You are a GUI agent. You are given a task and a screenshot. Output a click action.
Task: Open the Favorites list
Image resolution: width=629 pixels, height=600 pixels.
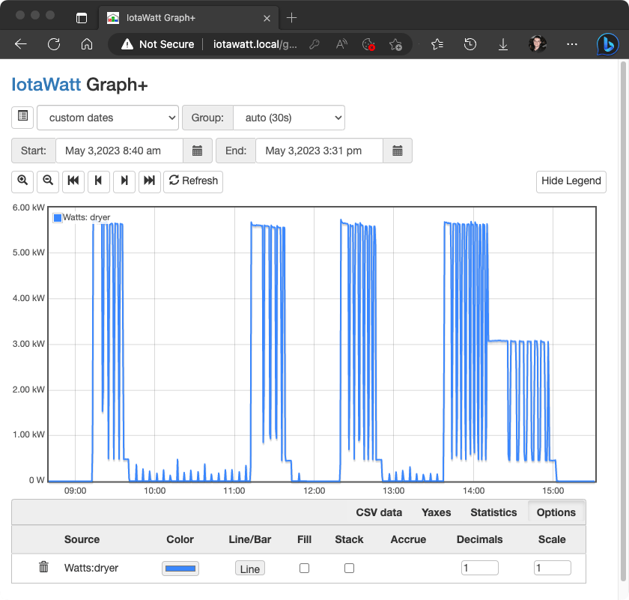coord(437,44)
